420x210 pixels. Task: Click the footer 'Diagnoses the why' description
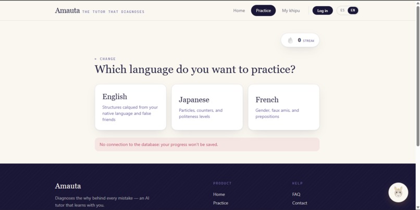tap(102, 202)
